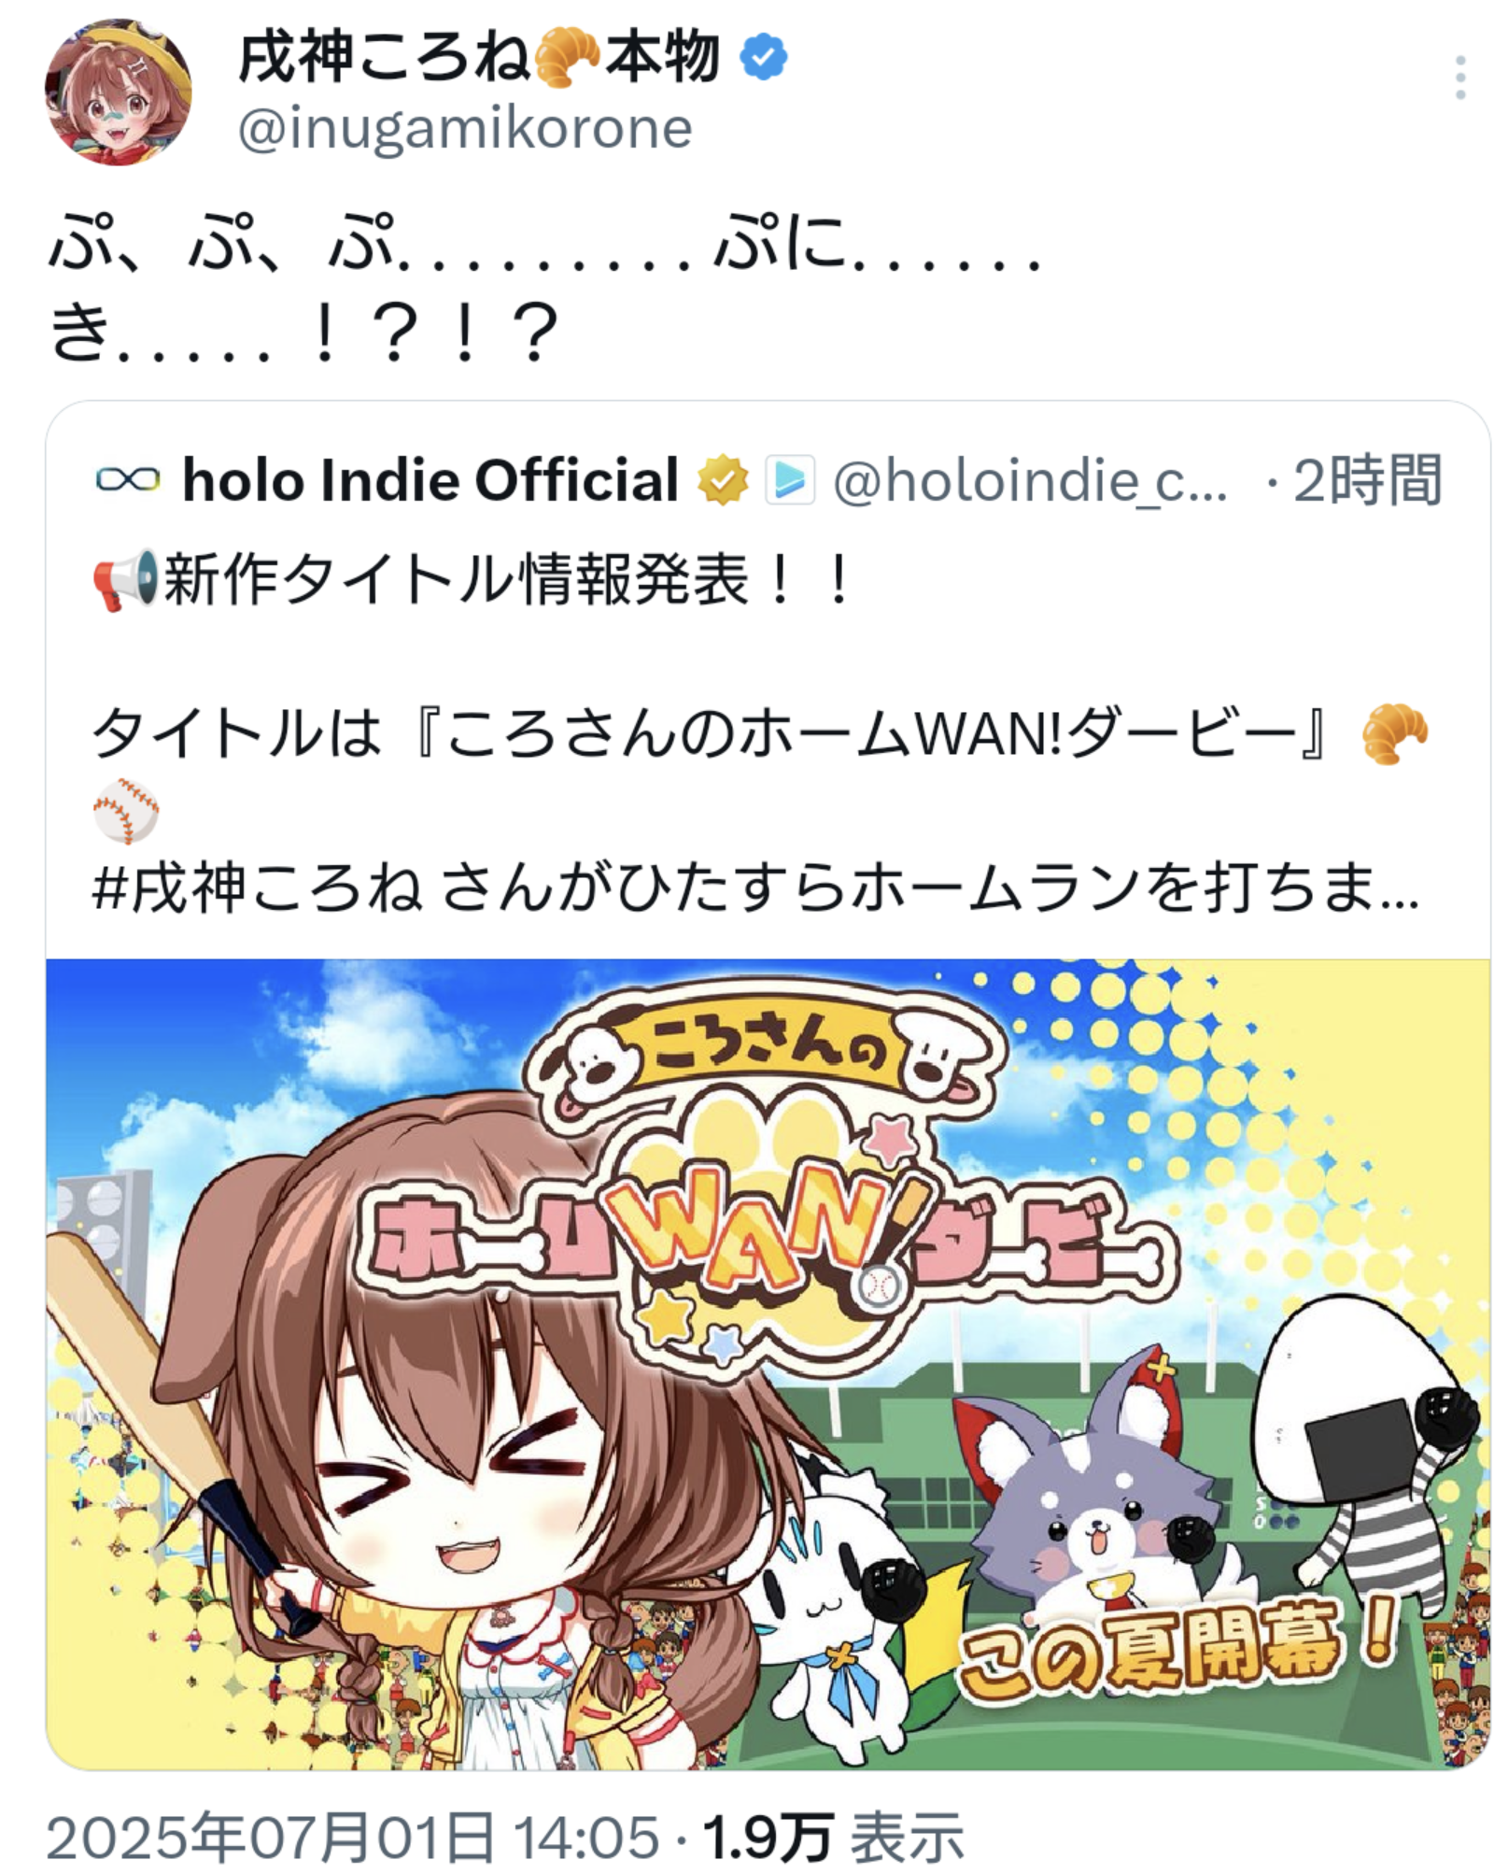
Task: Click the holo Indie infinity logo avatar
Action: [x=128, y=480]
